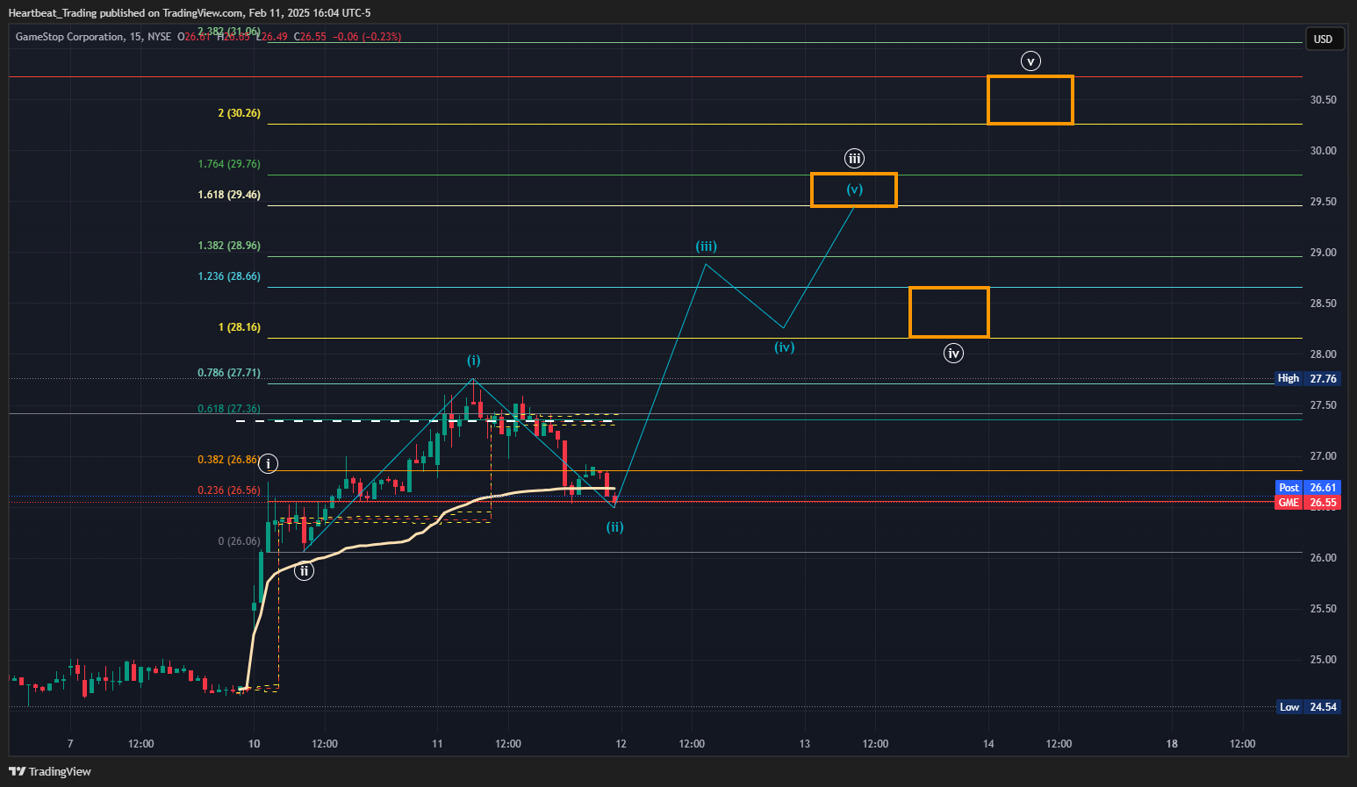Viewport: 1357px width, 787px height.
Task: Select the orange target box under circled v
Action: point(1030,100)
